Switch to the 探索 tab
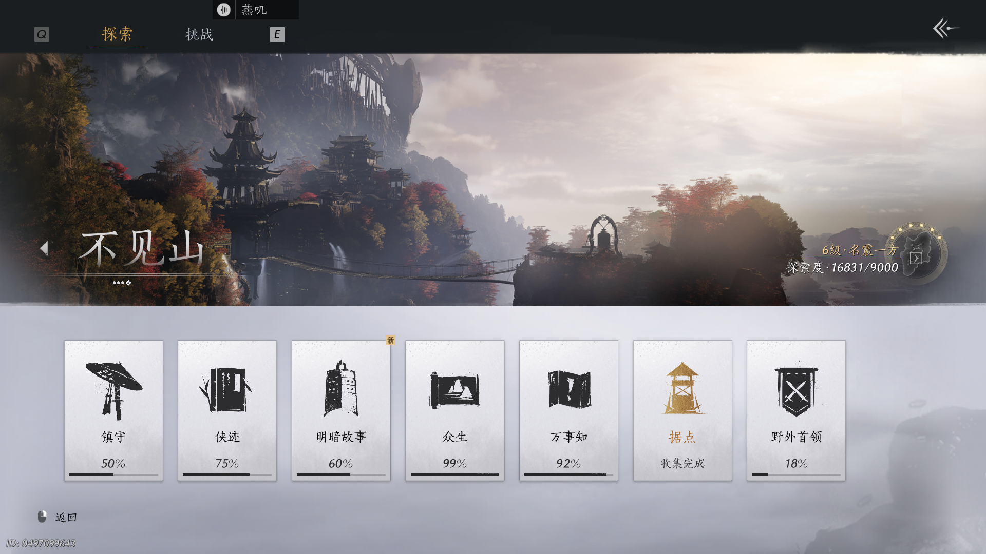The height and width of the screenshot is (554, 986). (x=117, y=34)
